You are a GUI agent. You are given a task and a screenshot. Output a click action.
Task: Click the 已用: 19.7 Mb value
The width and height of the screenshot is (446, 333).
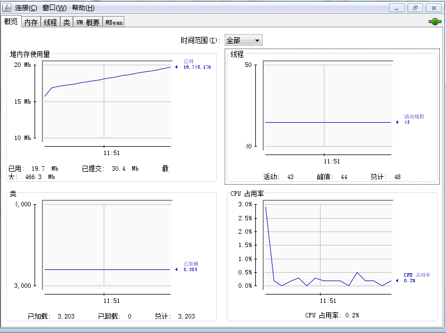33,168
